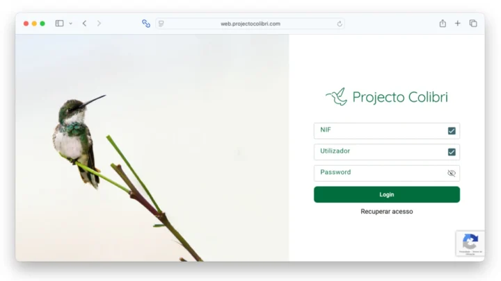The height and width of the screenshot is (281, 501).
Task: Click the reCAPTCHA badge
Action: click(x=470, y=244)
